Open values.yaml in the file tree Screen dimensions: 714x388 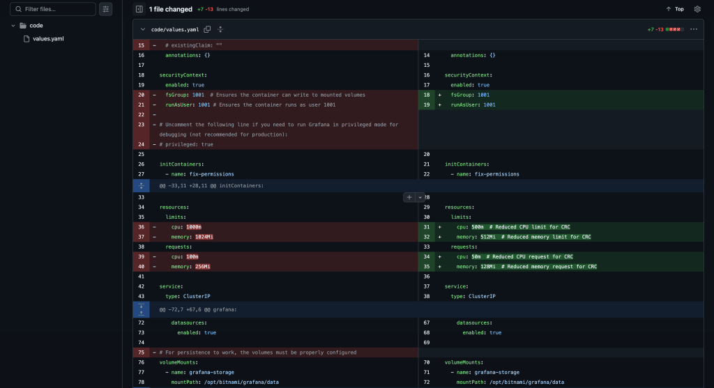pyautogui.click(x=48, y=39)
